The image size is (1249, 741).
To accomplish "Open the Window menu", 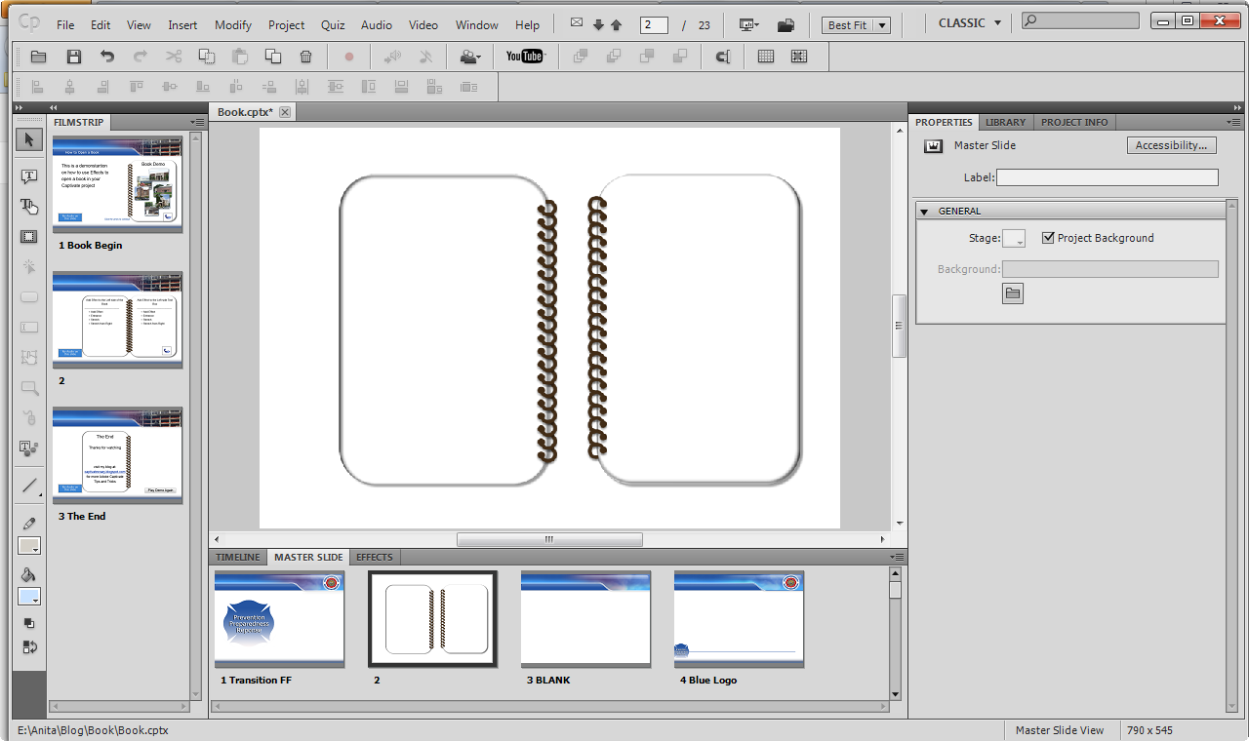I will pos(476,25).
